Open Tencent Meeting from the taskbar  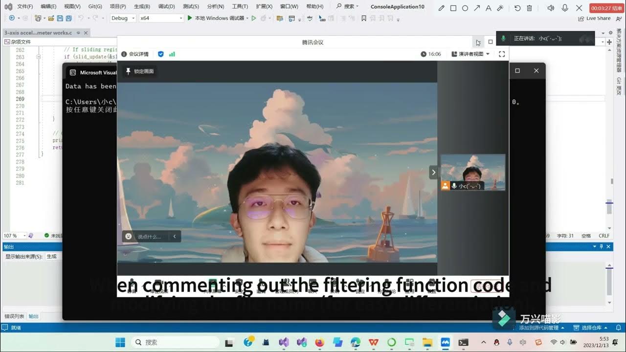[x=445, y=342]
